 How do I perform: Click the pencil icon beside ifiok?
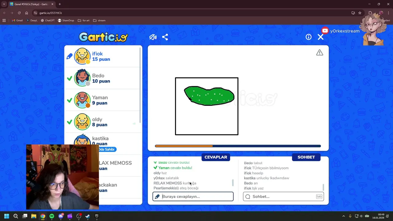[x=69, y=56]
